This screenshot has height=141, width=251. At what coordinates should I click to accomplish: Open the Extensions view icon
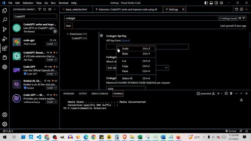(x=5, y=48)
